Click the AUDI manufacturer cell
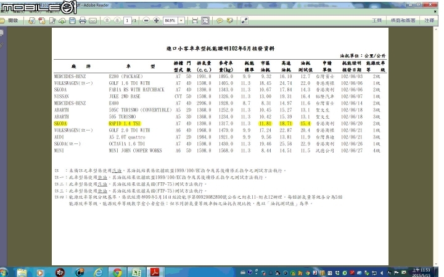 (59, 137)
